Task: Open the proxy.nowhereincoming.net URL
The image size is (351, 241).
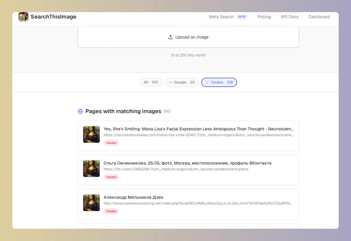Action: [198, 203]
